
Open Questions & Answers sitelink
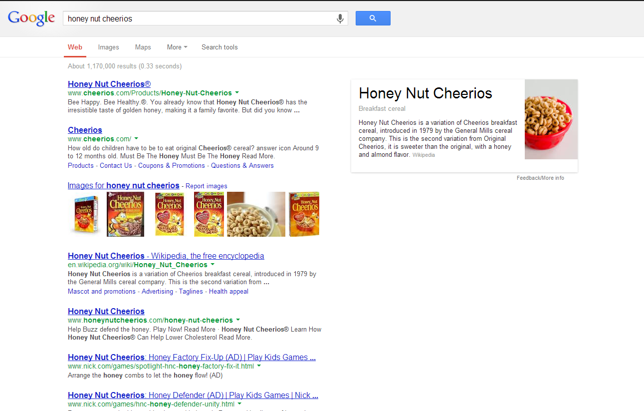tap(242, 166)
